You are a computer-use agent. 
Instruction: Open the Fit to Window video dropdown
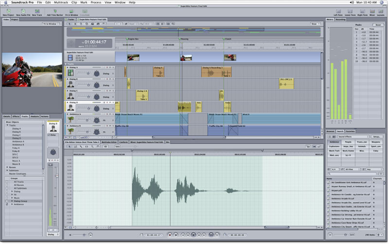click(51, 24)
